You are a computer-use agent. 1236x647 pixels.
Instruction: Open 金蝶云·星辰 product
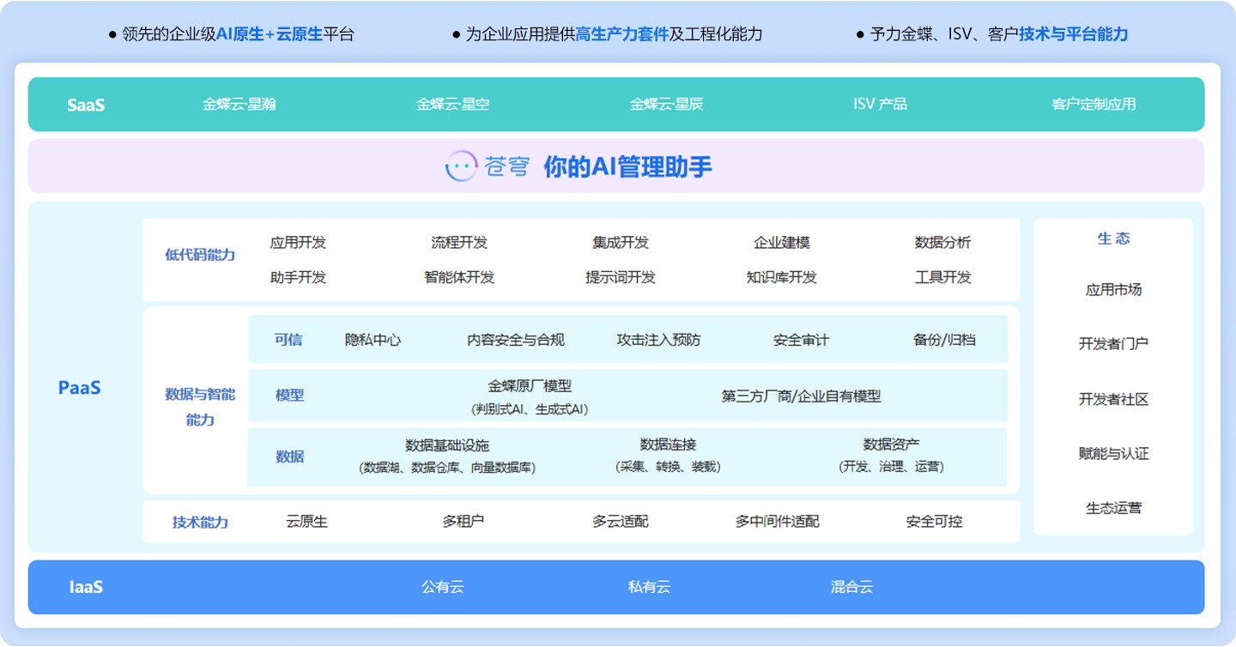tap(667, 104)
